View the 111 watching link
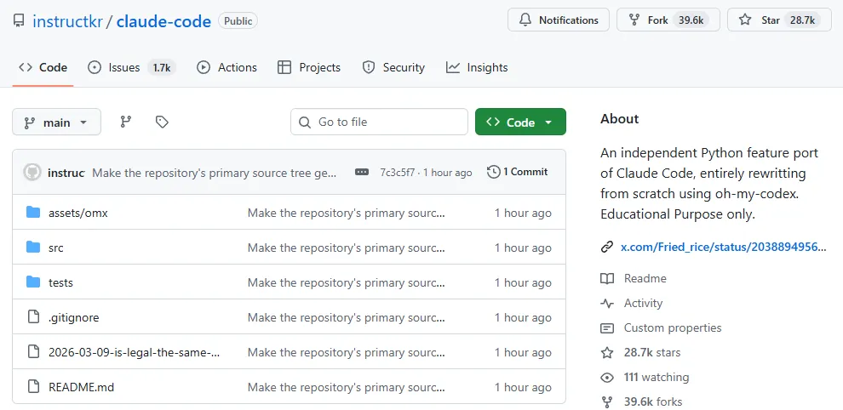Screen dimensions: 843x410 [657, 377]
